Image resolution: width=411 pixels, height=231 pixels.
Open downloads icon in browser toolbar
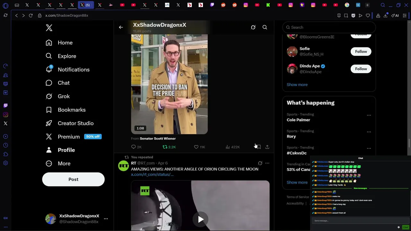click(385, 15)
